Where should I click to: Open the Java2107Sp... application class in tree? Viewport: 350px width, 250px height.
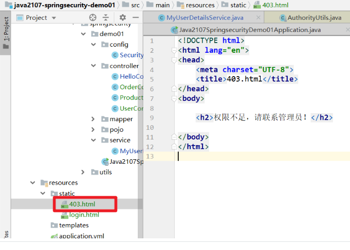coord(126,162)
